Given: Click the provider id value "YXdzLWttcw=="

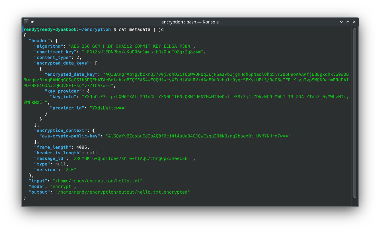Looking at the screenshot, I should [108, 108].
